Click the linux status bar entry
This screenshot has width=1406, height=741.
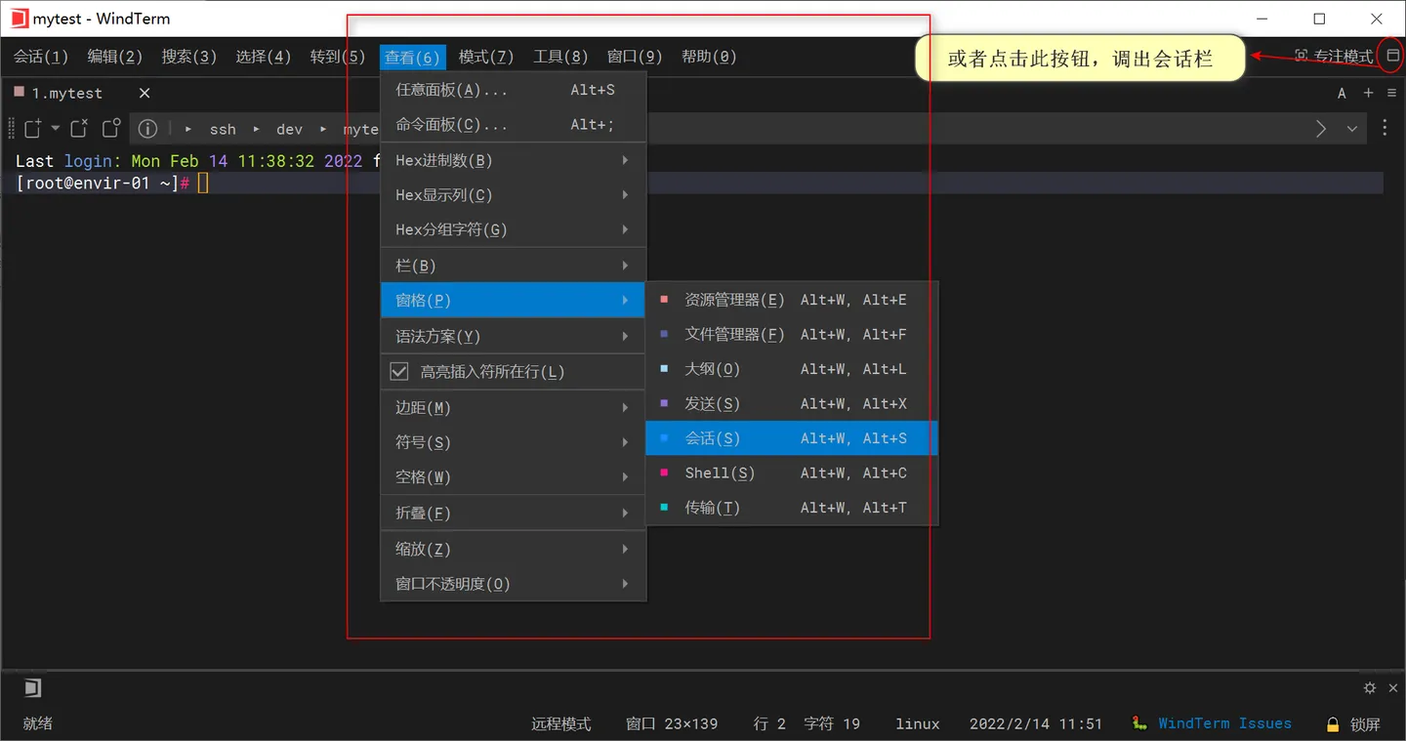(918, 723)
